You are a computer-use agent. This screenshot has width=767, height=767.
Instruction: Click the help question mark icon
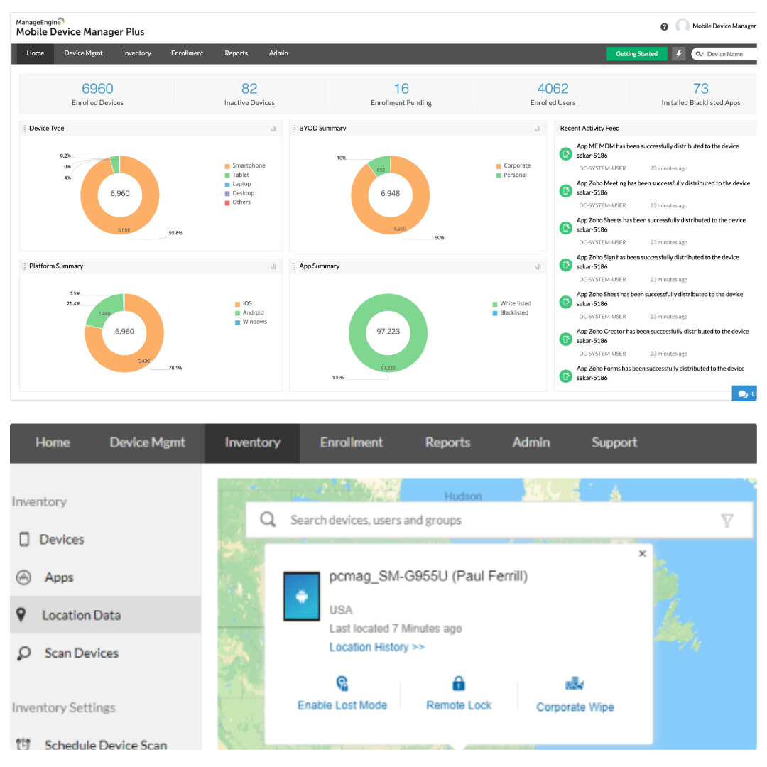(664, 27)
